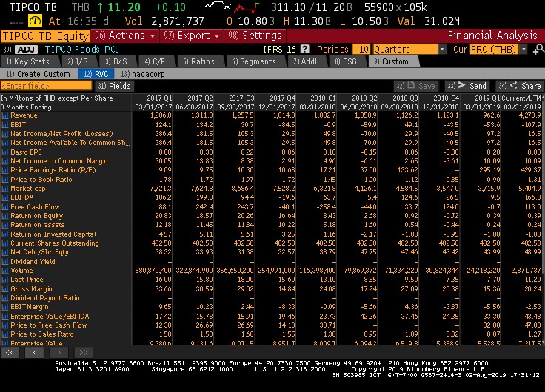This screenshot has height=392, width=545.
Task: Expand the Quarters periodicity dropdown
Action: 442,50
